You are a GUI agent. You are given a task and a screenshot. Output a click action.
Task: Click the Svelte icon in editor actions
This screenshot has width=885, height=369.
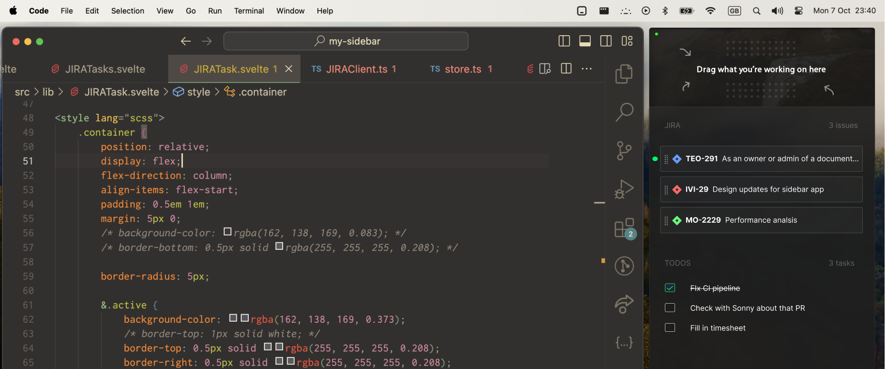530,69
